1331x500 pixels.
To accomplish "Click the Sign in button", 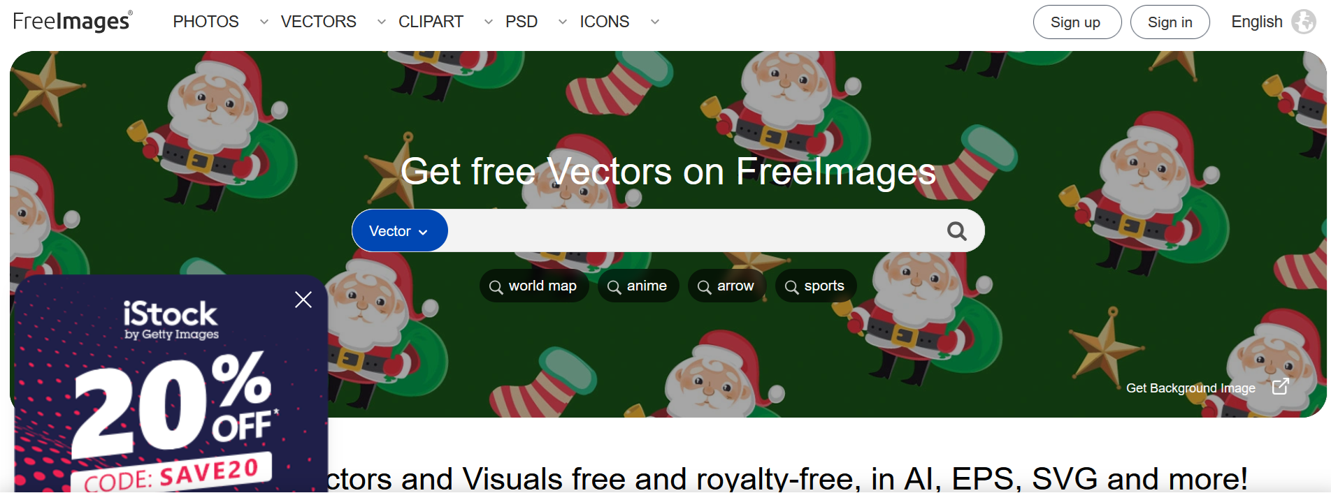I will tap(1170, 22).
